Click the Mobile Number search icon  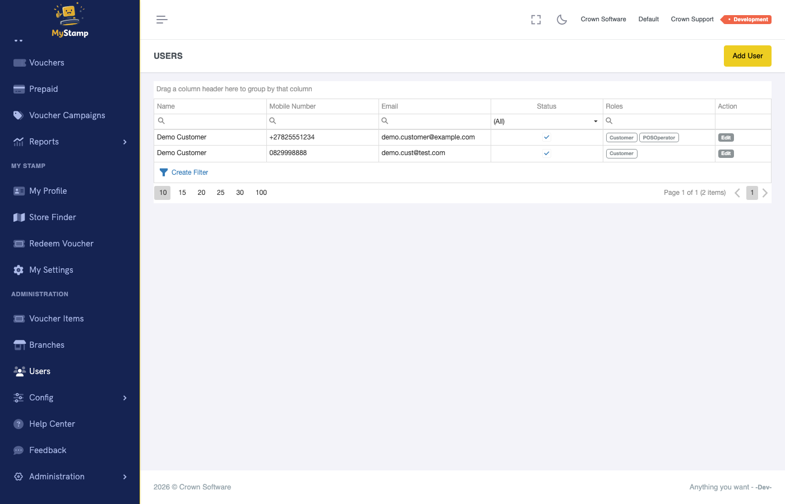click(x=273, y=121)
